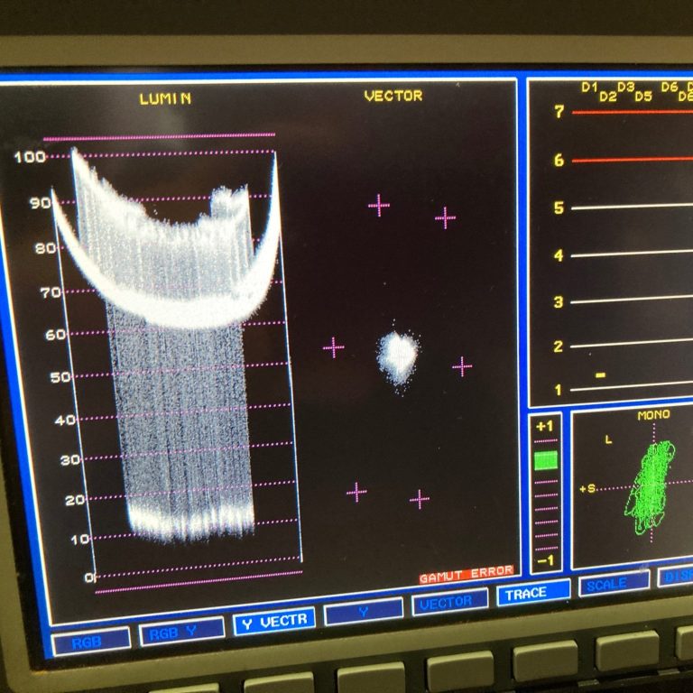Click the green phase correlation bar

(546, 460)
